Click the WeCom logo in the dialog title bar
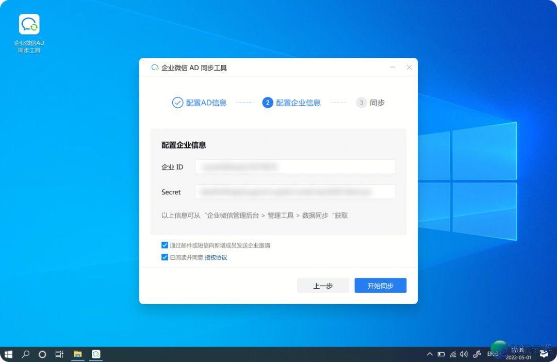Image resolution: width=557 pixels, height=362 pixels. [x=154, y=67]
